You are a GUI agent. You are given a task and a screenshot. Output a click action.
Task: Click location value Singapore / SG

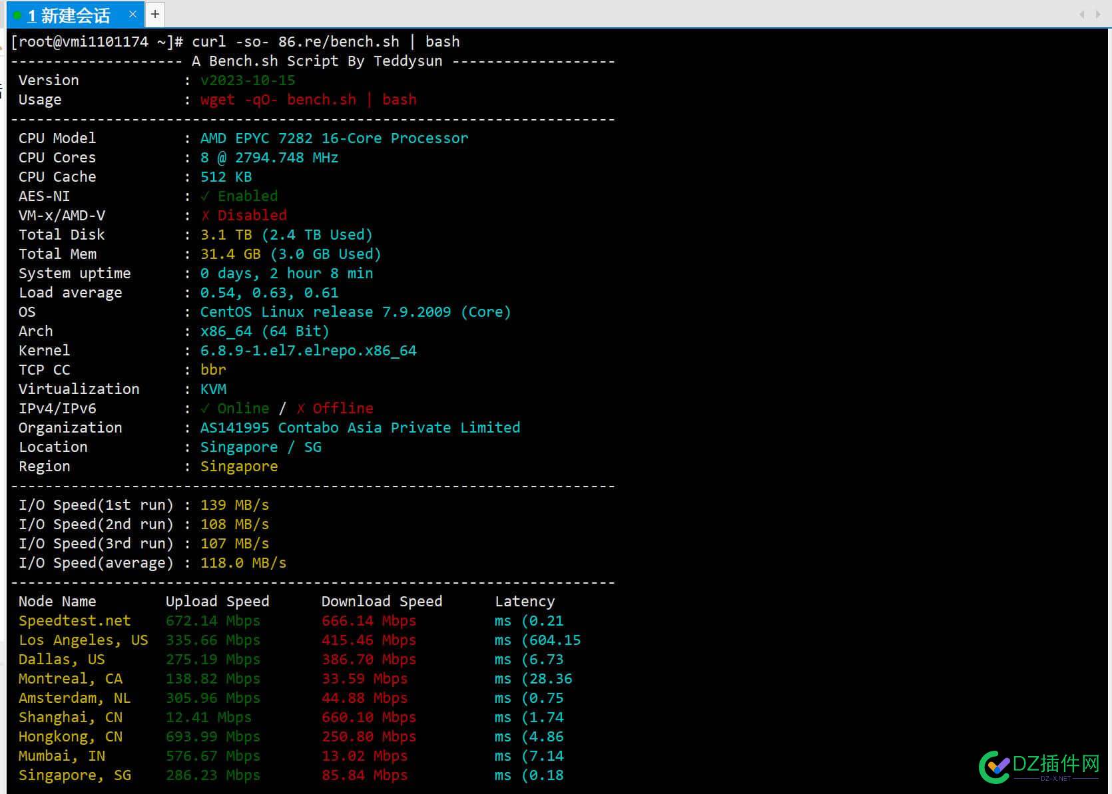point(261,447)
